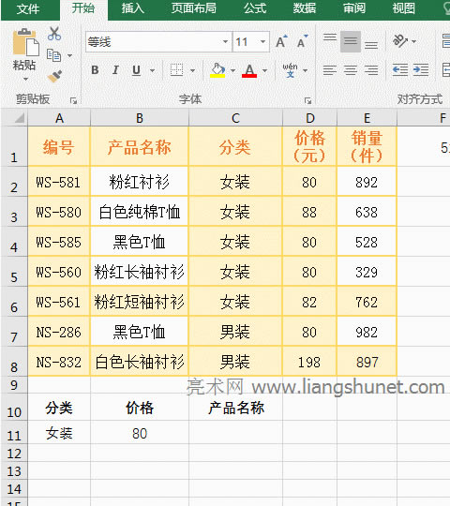Switch to the 视图 tab
Image resolution: width=450 pixels, height=506 pixels.
click(x=403, y=8)
